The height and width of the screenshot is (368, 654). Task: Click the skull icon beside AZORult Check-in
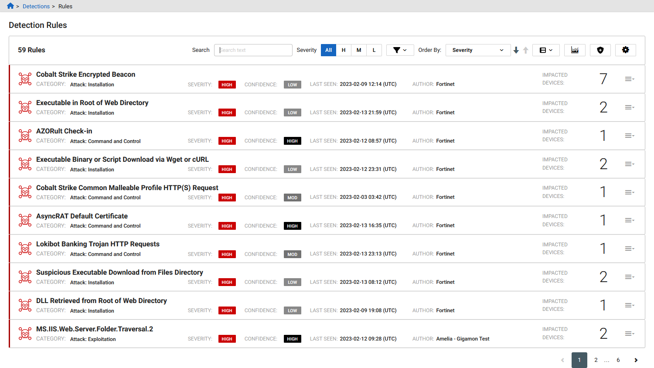(25, 135)
